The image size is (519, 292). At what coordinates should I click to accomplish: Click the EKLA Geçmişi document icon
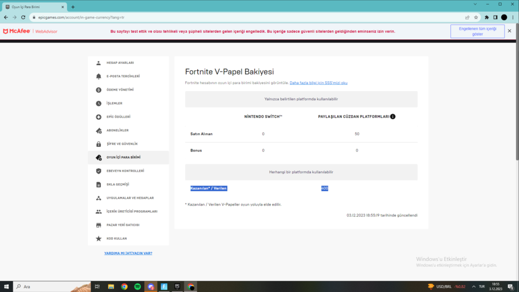click(99, 184)
